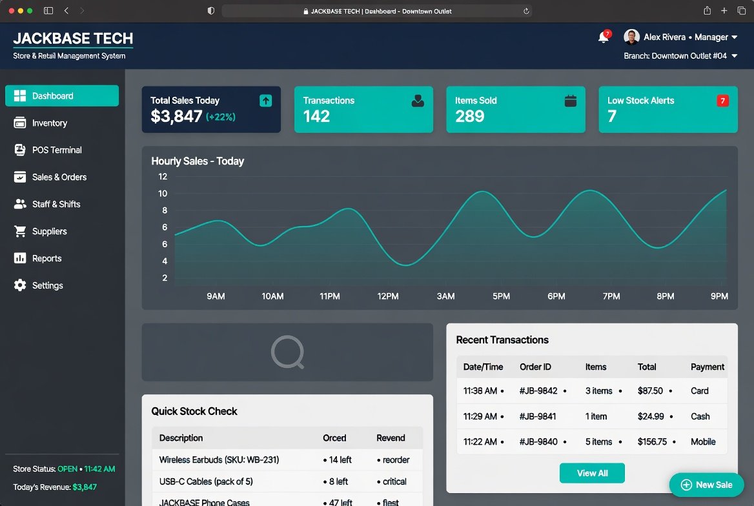Click the Total Sales up-arrow icon
This screenshot has width=754, height=506.
coord(265,101)
